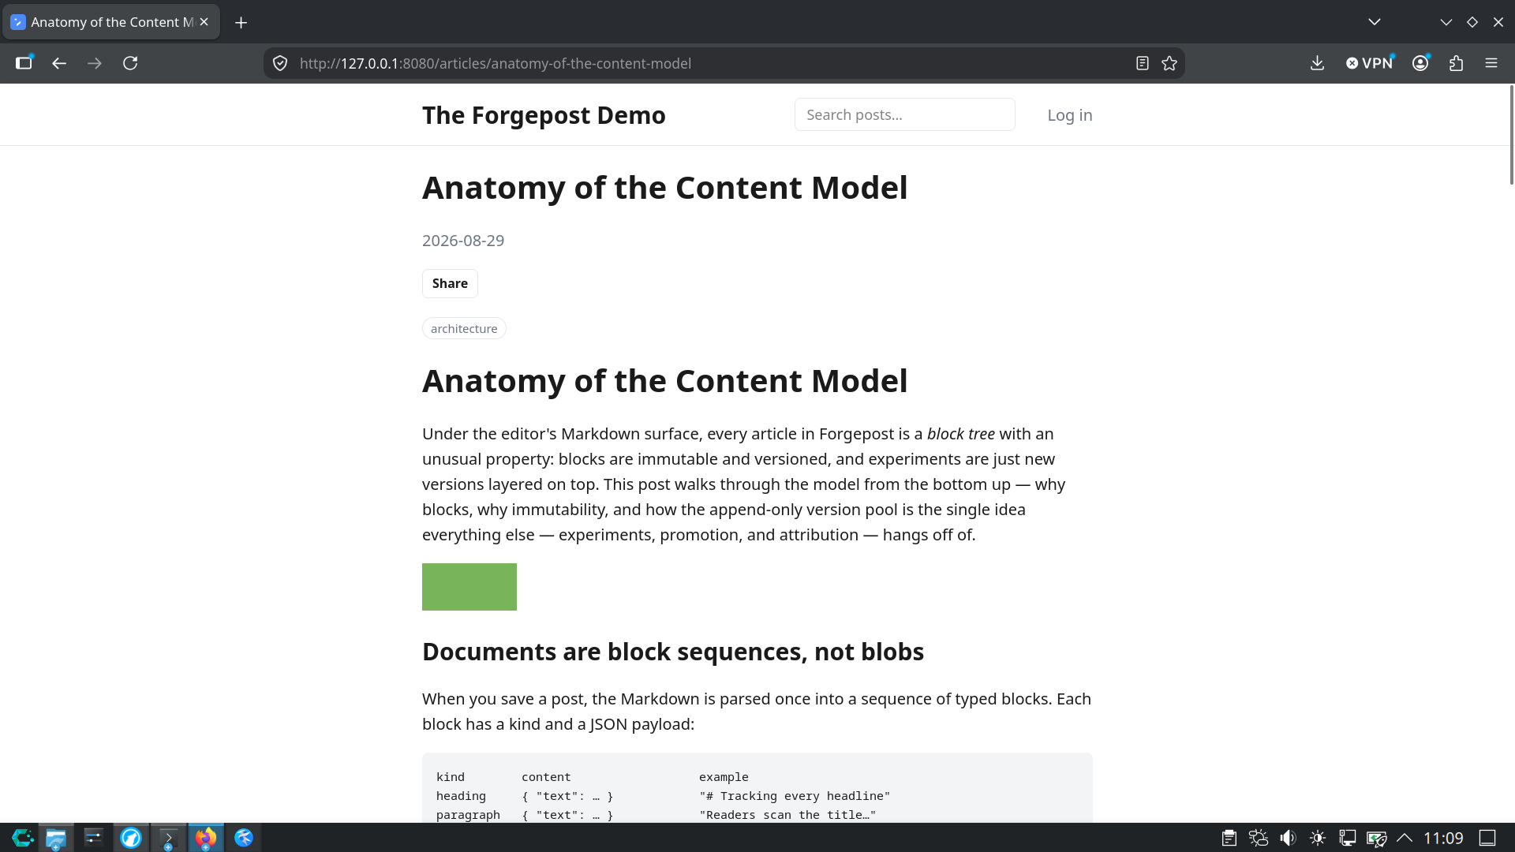Close the Anatomy of the Content Model tab

tap(204, 22)
